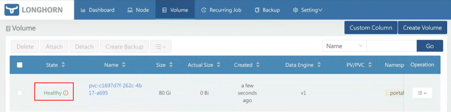451x112 pixels.
Task: Go to the Node tab
Action: tap(138, 10)
